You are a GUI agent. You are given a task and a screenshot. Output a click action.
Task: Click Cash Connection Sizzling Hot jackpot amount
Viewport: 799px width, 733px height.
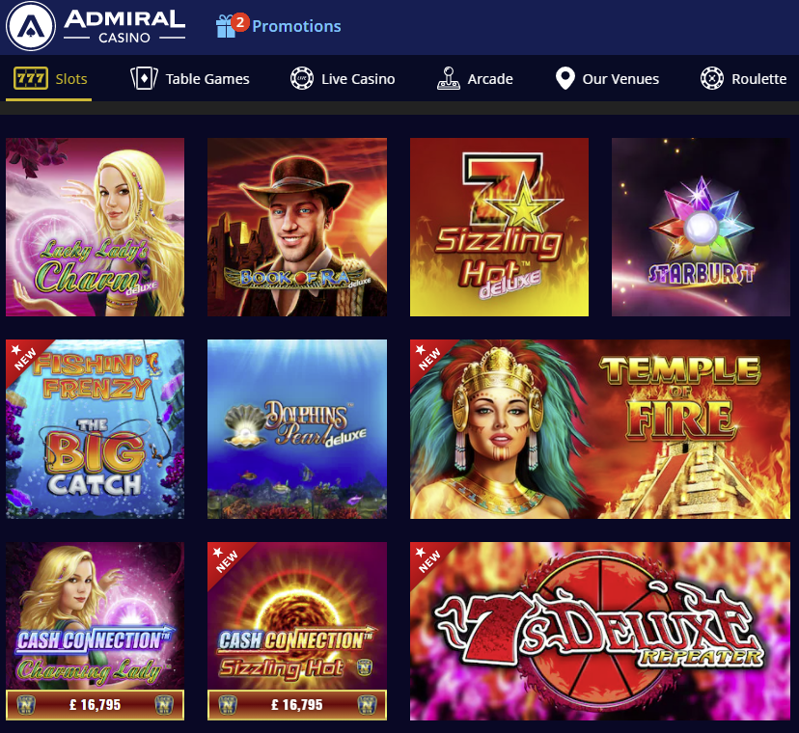(x=297, y=705)
